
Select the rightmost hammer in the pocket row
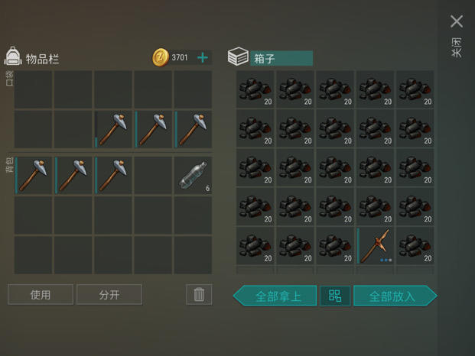[193, 129]
